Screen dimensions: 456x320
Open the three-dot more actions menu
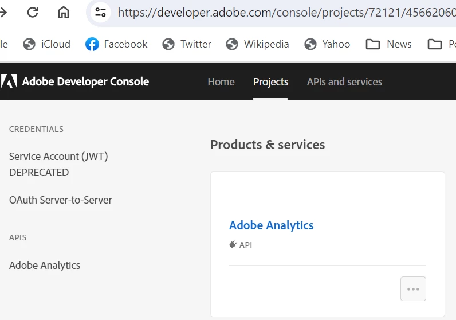point(413,288)
